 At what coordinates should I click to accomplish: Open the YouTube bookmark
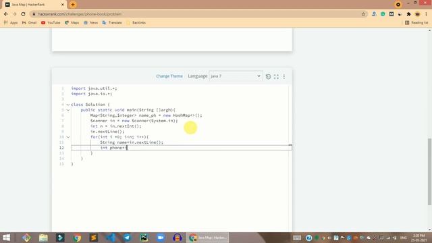point(51,22)
